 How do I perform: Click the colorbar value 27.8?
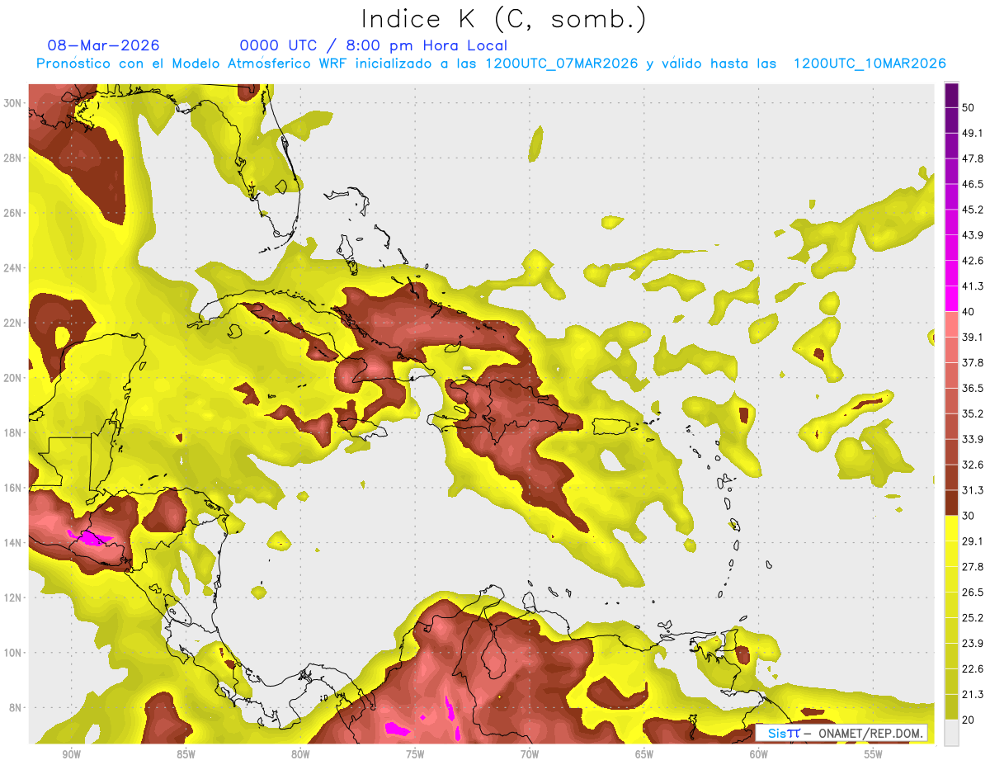click(973, 567)
